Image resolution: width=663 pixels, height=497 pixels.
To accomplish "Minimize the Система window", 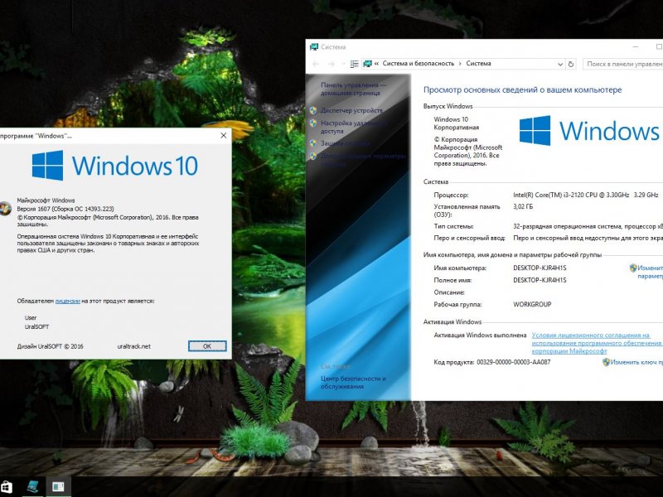I will tap(636, 46).
